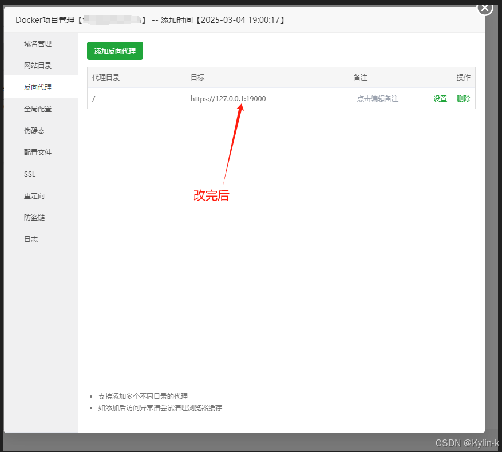Image resolution: width=502 pixels, height=452 pixels.
Task: Select the target https://127.0.0.1:19000 cell
Action: click(x=228, y=99)
